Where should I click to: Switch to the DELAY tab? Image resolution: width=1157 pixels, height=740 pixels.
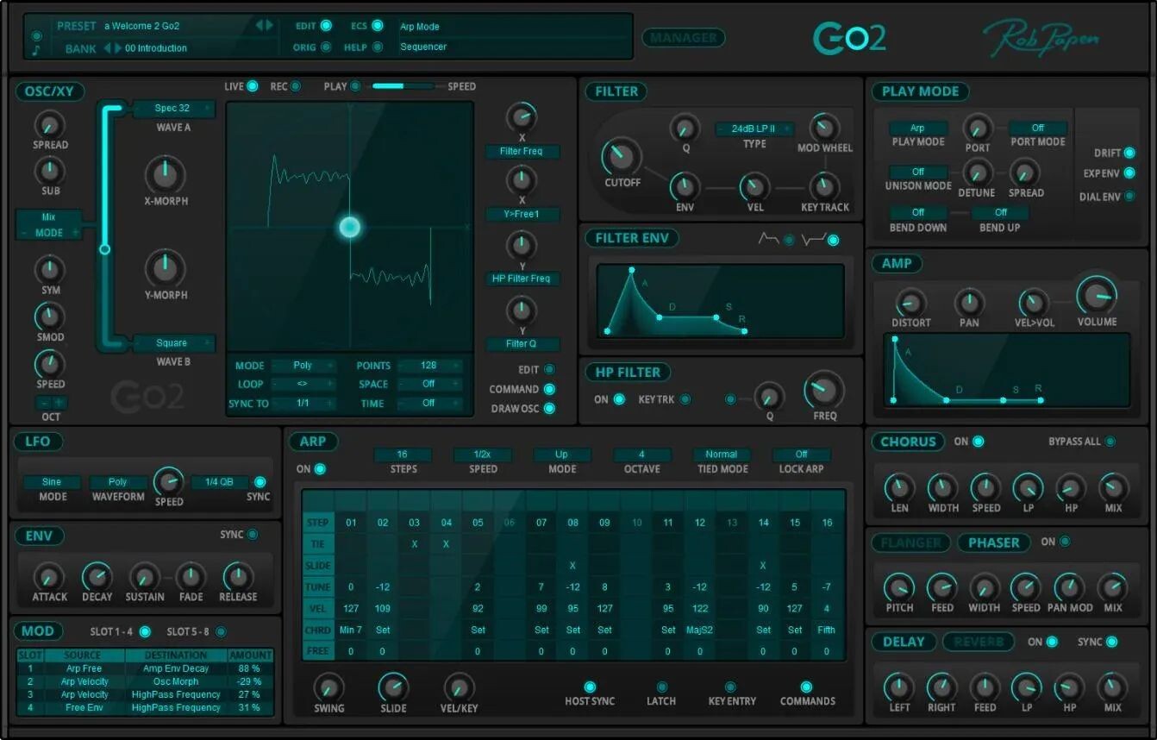point(903,642)
